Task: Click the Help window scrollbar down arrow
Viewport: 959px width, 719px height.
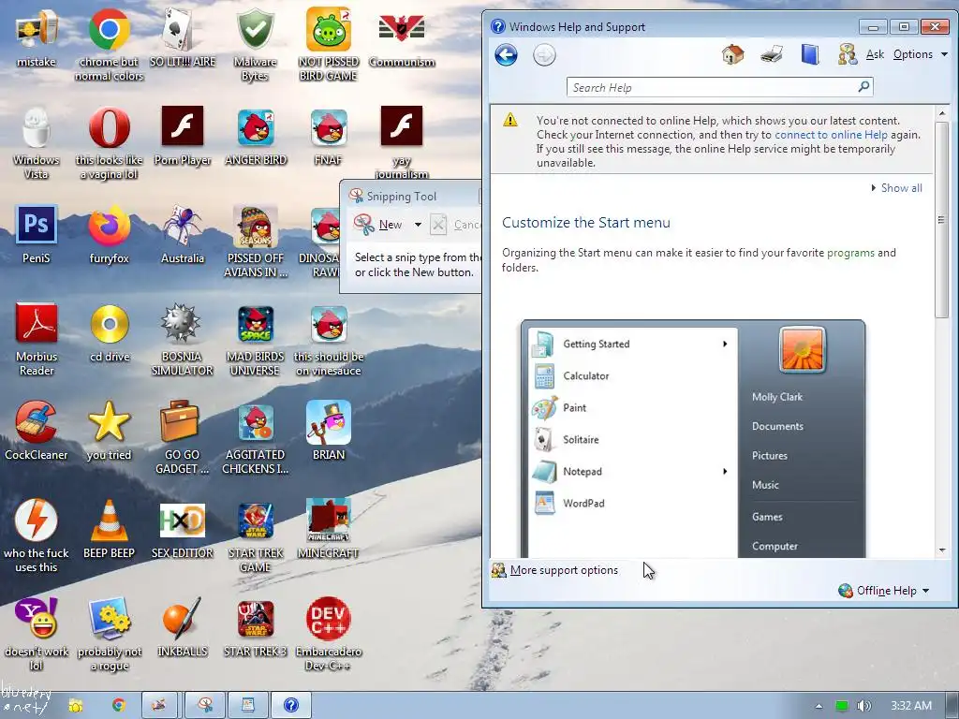Action: tap(942, 550)
